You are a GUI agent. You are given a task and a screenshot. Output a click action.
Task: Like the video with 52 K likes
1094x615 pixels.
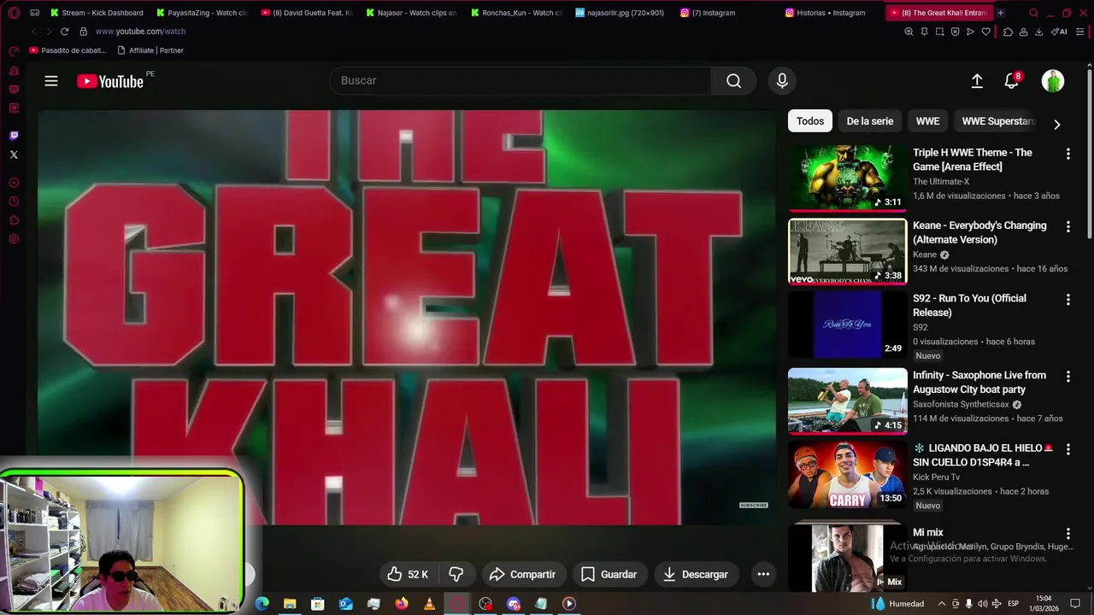pos(408,574)
